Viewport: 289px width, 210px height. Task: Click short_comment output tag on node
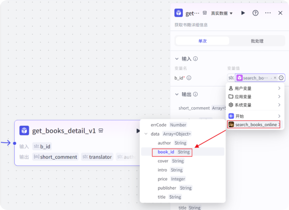coord(55,157)
